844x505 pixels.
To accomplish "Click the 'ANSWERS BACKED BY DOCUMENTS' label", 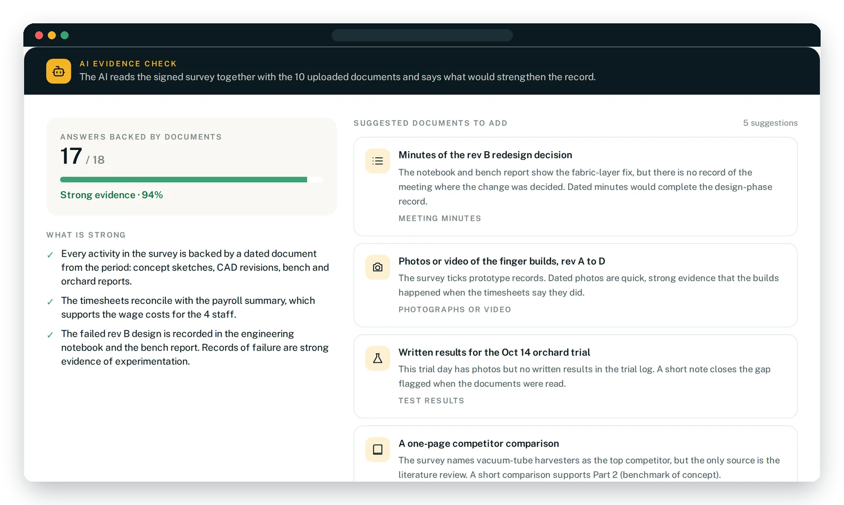I will [141, 137].
